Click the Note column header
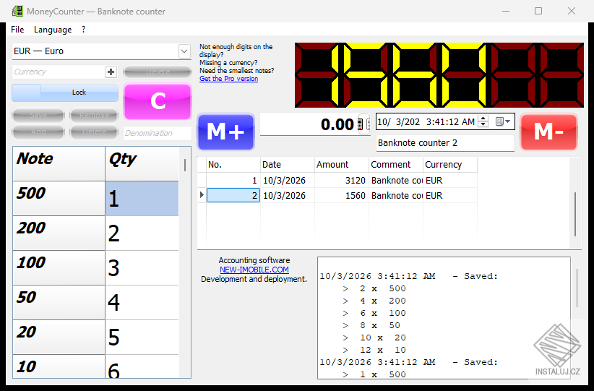The image size is (594, 391). click(59, 163)
